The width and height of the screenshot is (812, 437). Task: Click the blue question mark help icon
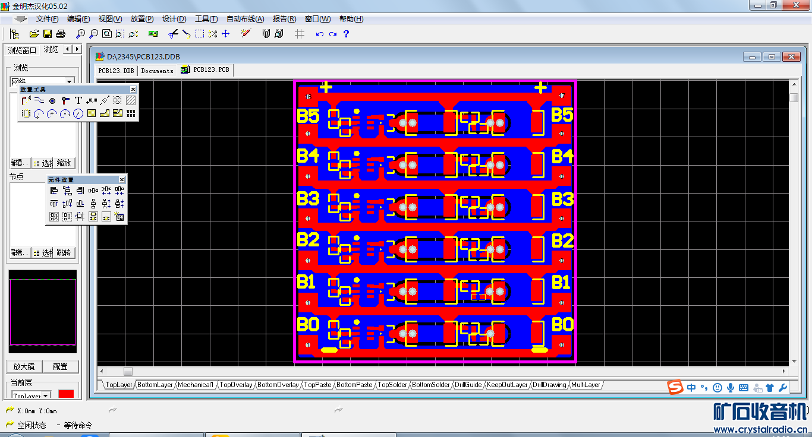[346, 34]
